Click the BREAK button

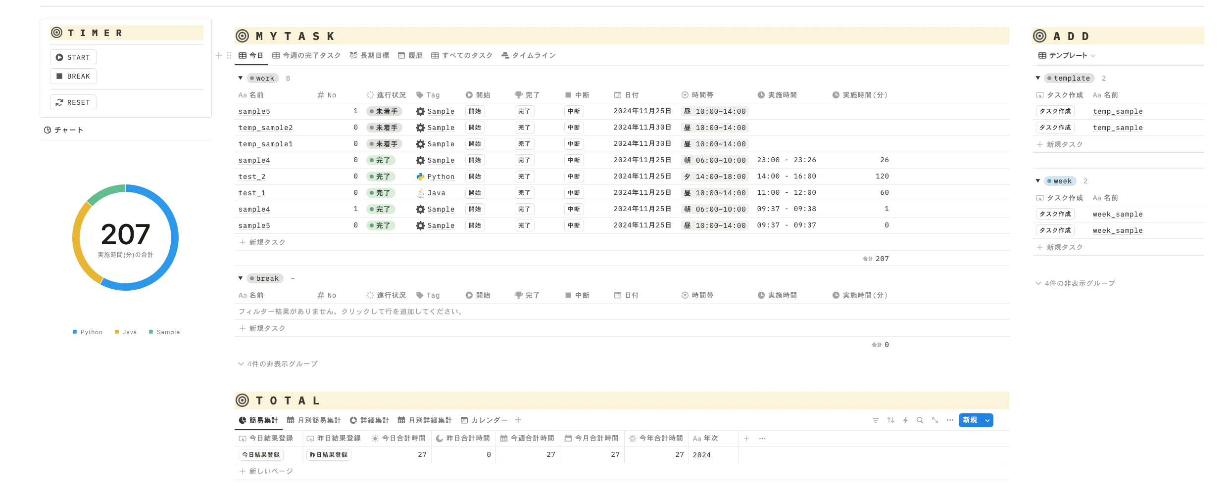[x=73, y=76]
